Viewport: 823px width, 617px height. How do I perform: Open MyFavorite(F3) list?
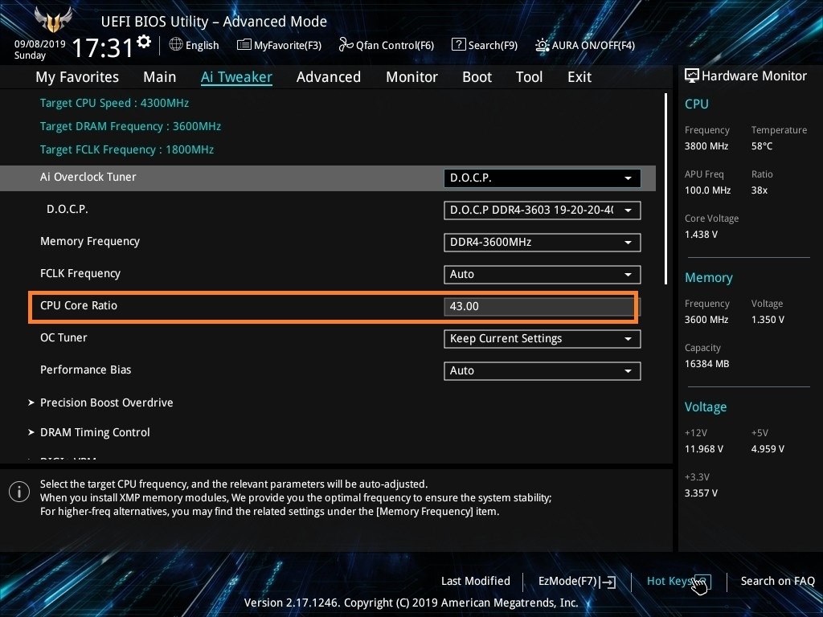pos(279,45)
